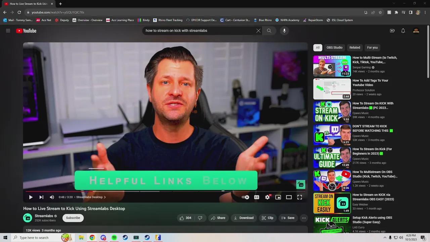430x242 pixels.
Task: Seek on the video progress bar
Action: tap(165, 191)
